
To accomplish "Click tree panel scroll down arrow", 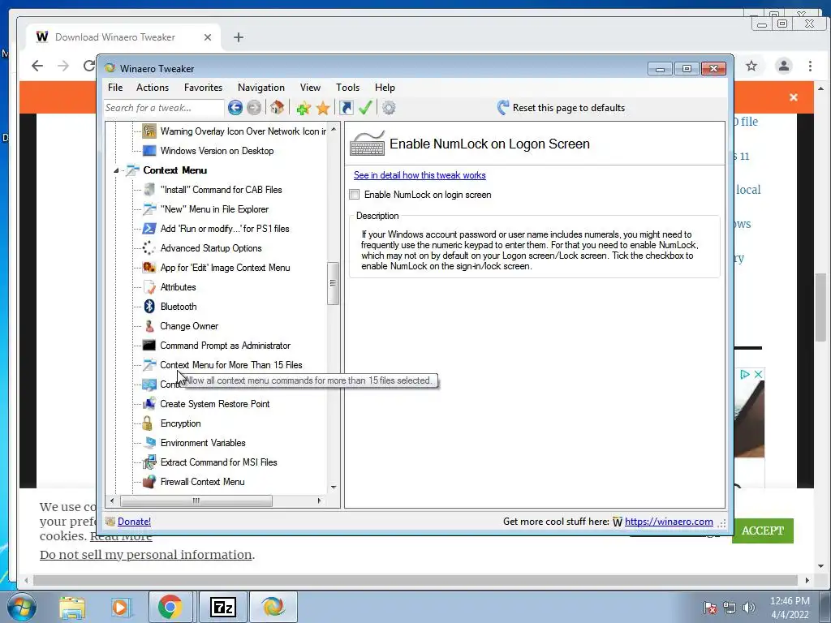I will coord(334,487).
